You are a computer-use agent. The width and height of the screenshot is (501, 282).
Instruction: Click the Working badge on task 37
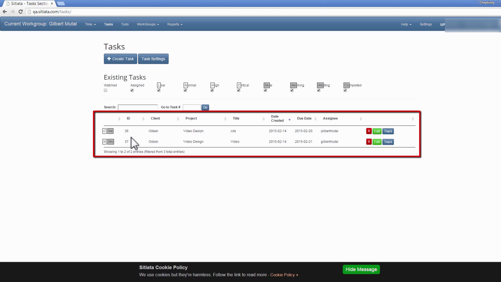(111, 142)
